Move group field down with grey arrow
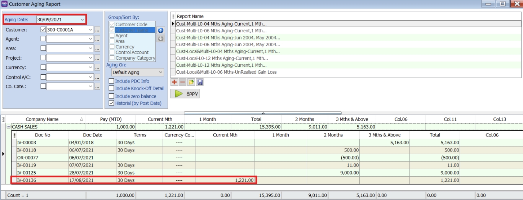 tap(161, 39)
